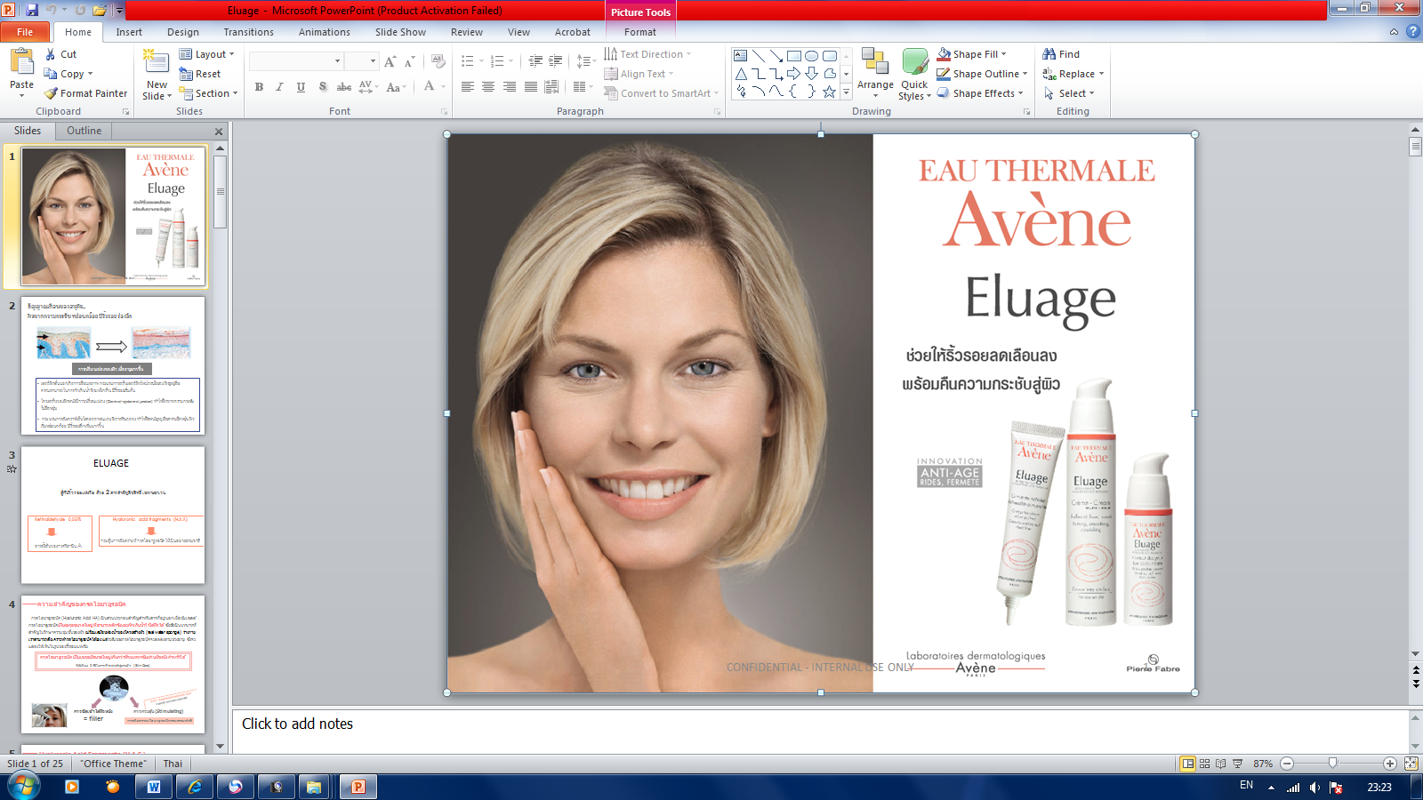This screenshot has width=1423, height=800.
Task: Click the Windows Start button
Action: click(x=24, y=786)
